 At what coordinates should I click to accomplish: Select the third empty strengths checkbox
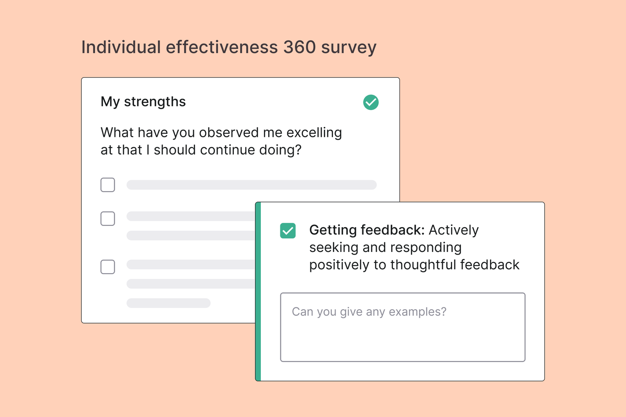[x=108, y=267]
